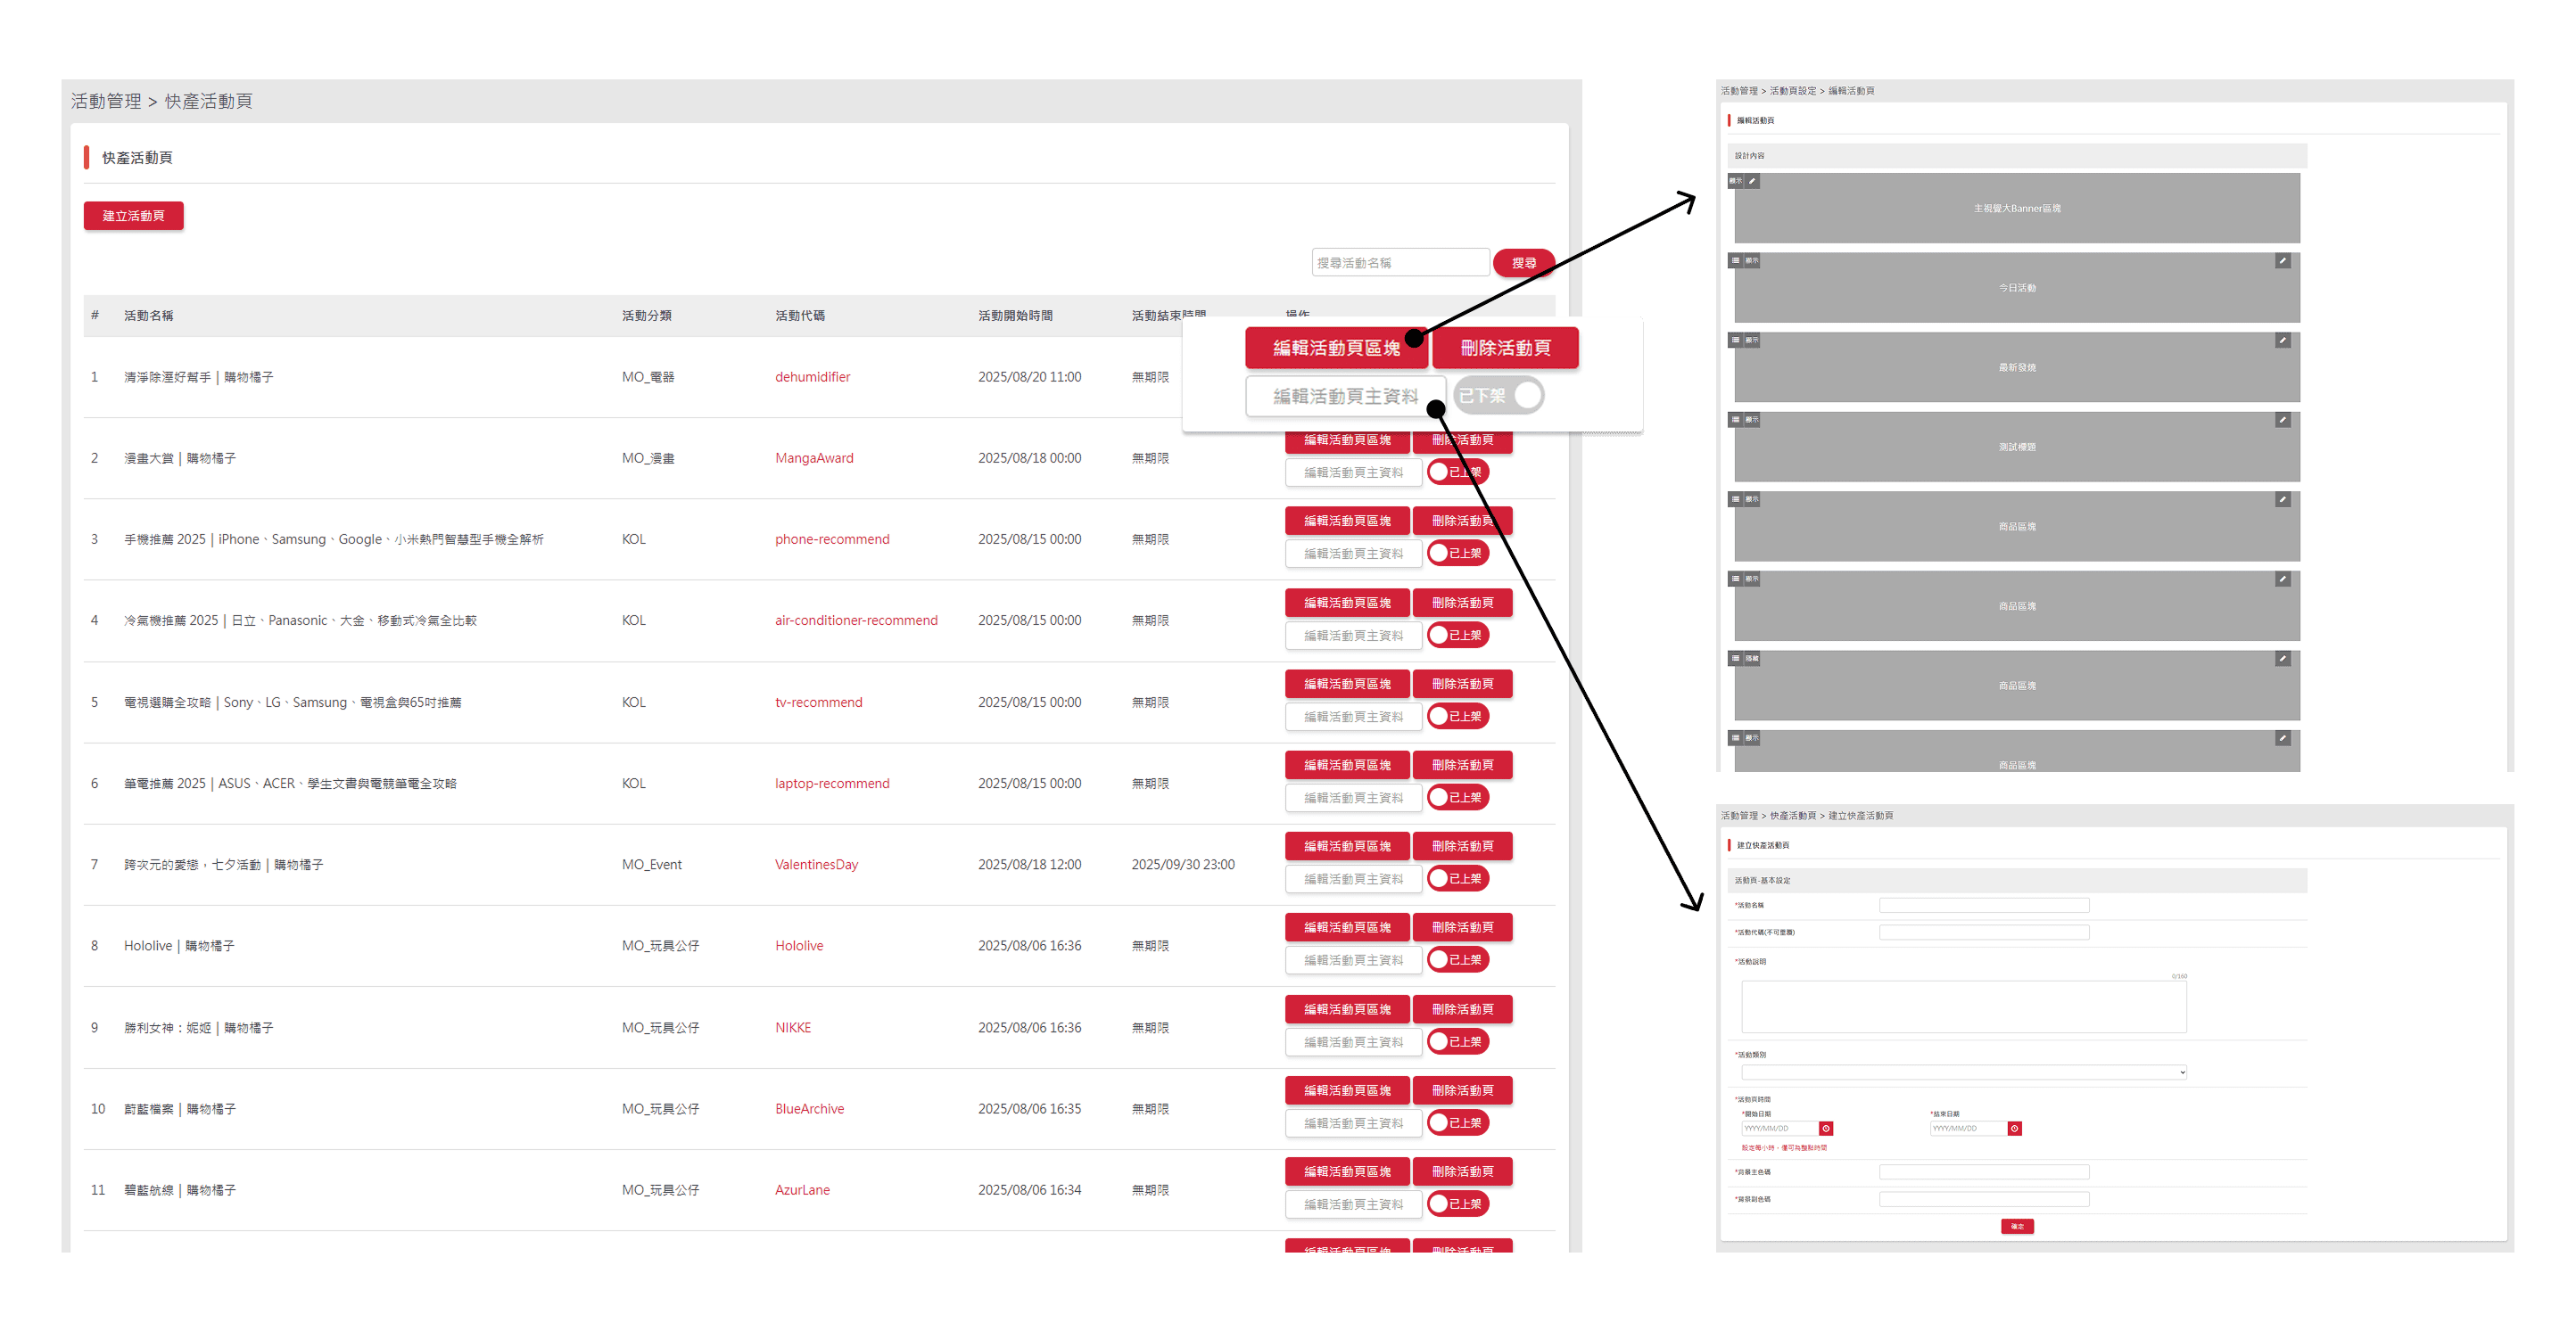Click list drag-handle icon on 最新發燒 block
2576x1331 pixels.
pos(1735,341)
